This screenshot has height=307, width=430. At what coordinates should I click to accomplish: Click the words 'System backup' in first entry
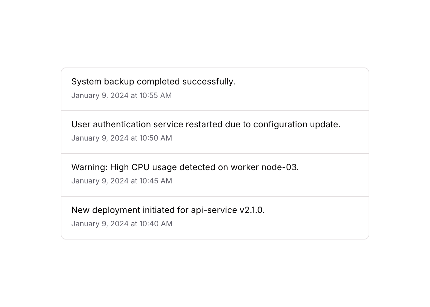tap(103, 82)
